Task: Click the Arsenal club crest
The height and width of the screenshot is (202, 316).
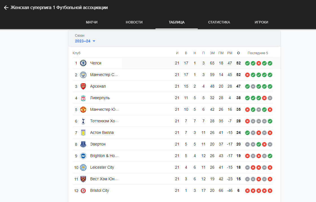Action: coord(83,86)
